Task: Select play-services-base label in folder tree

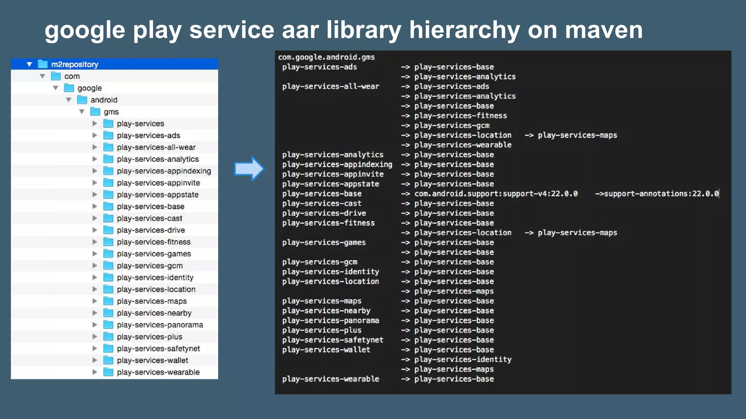Action: tap(150, 207)
